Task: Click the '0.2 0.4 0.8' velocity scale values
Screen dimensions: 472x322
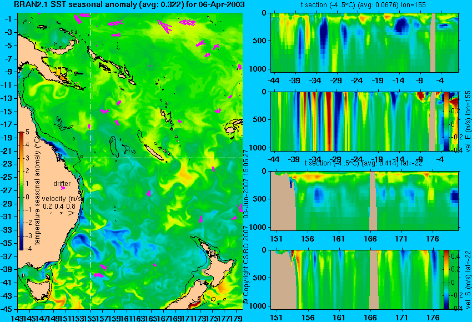Action: 59,207
